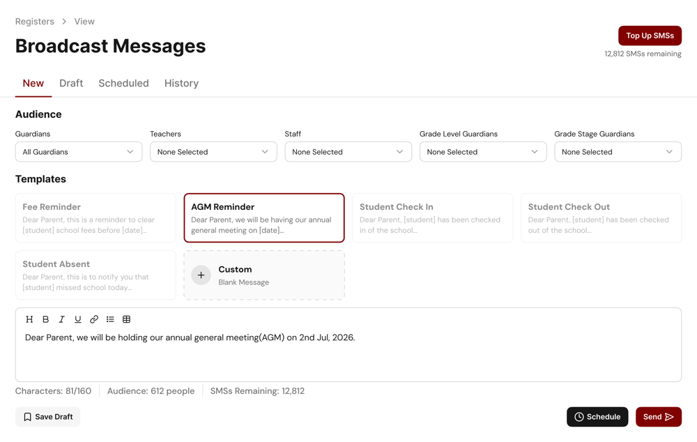Viewport: 697px width, 442px height.
Task: Click the Broadcast Messages page title
Action: click(x=111, y=46)
